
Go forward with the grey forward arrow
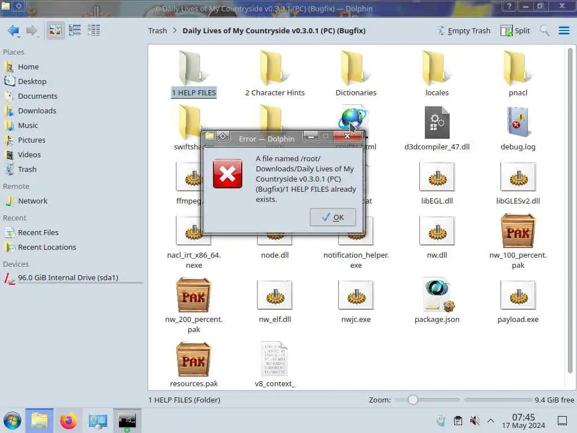pyautogui.click(x=32, y=30)
